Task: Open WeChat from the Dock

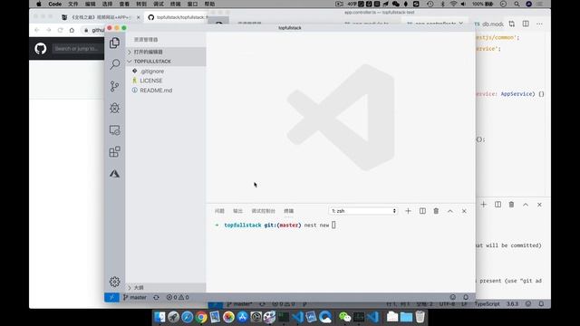Action: click(x=344, y=317)
